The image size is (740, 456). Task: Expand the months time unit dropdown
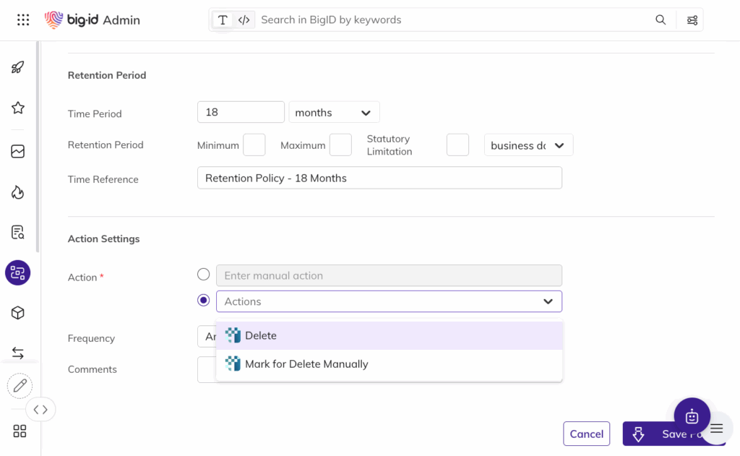tap(334, 113)
